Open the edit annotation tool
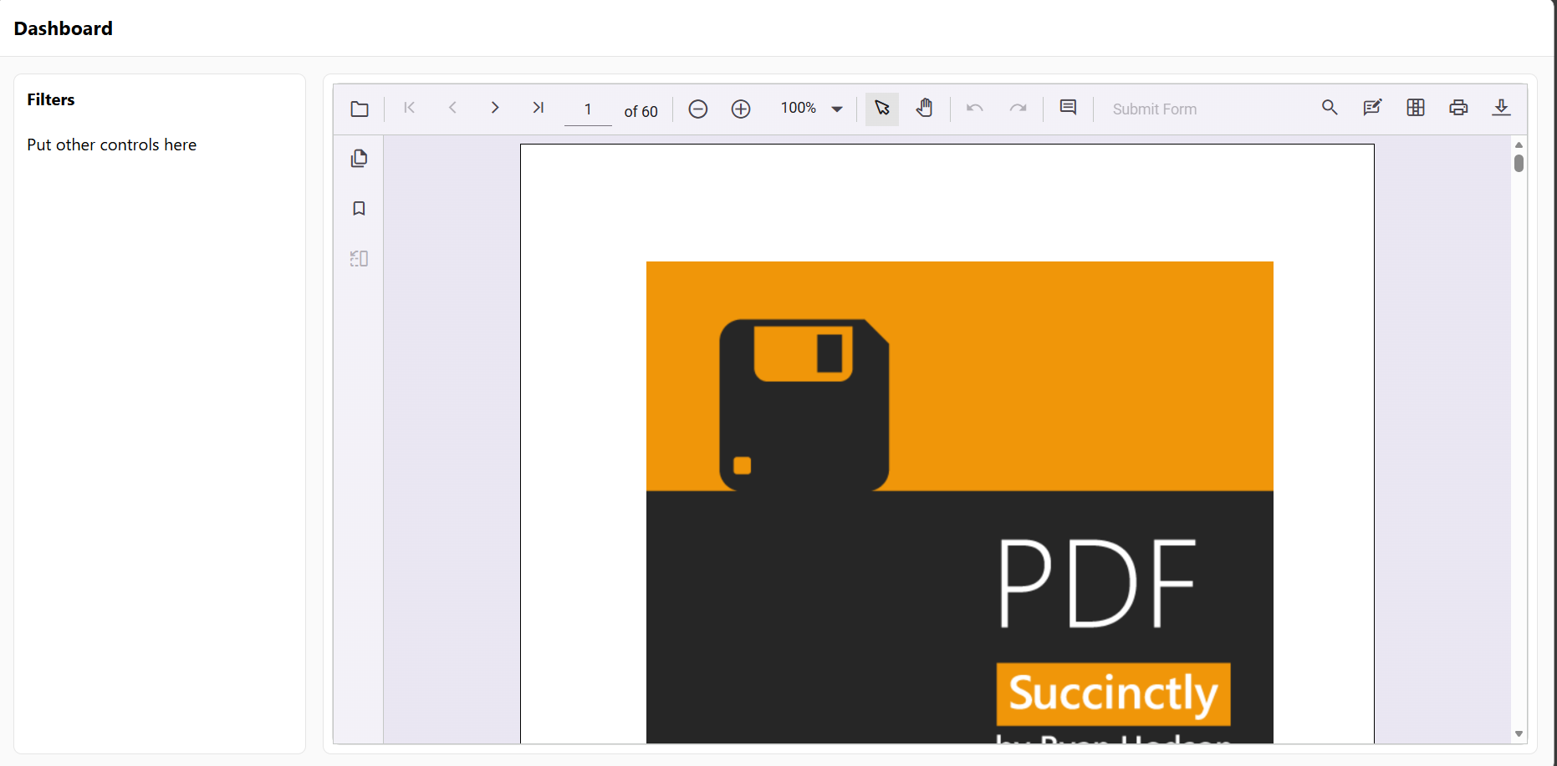Screen dimensions: 1557x766 [x=1372, y=108]
